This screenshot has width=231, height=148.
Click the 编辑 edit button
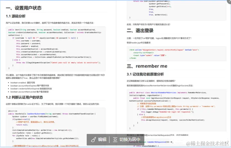point(99,139)
